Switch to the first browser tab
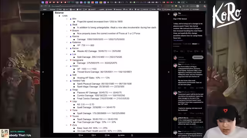This screenshot has width=247, height=138. coord(43,2)
